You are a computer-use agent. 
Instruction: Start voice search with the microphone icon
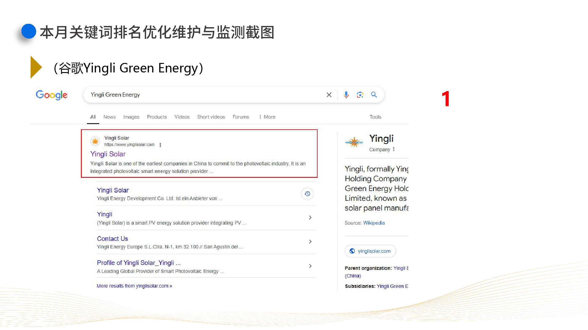coord(346,95)
